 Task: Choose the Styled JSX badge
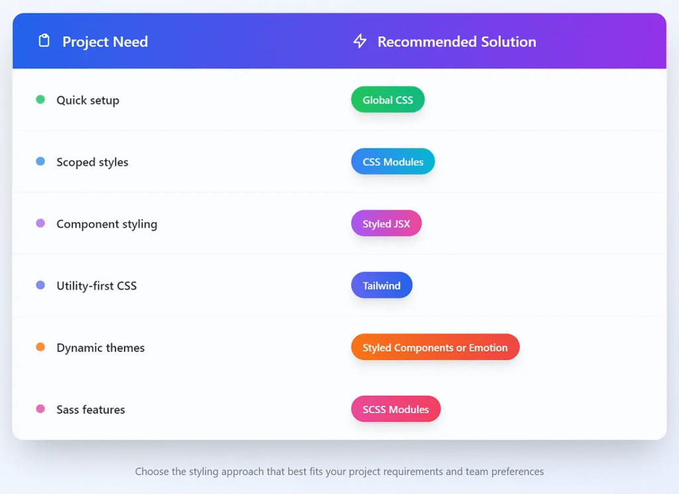(x=386, y=224)
